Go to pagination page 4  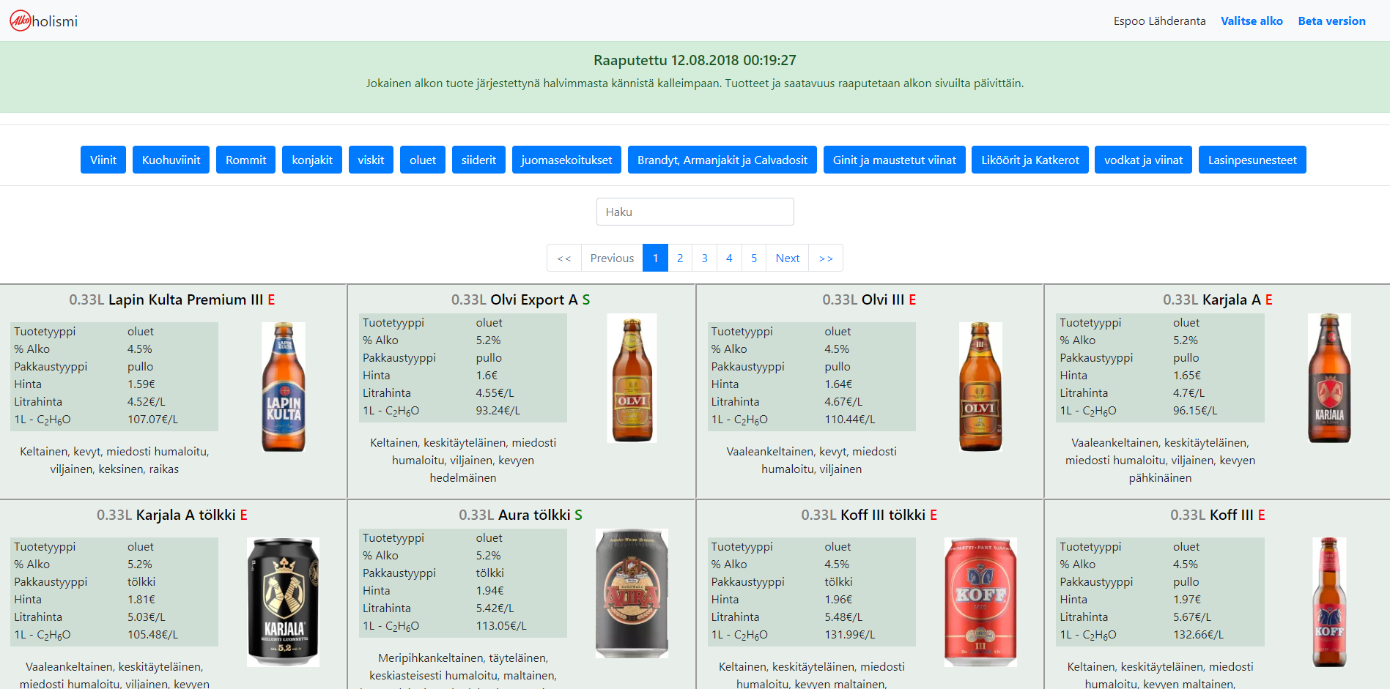coord(729,258)
